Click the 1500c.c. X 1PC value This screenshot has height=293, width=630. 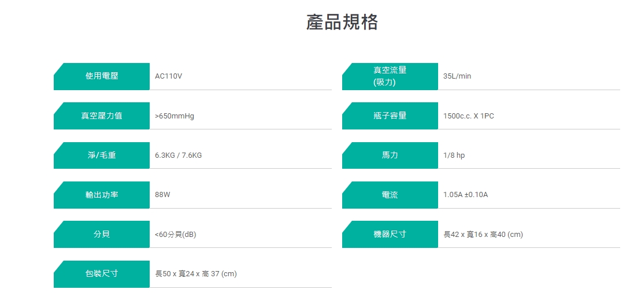(469, 116)
